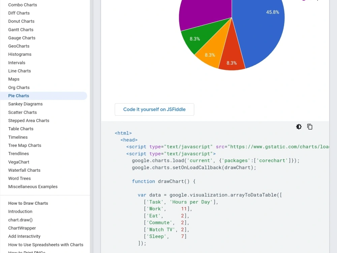Screen dimensions: 337x253
Task: Click the <head> tag line
Action: (x=129, y=140)
